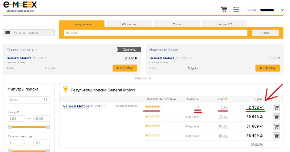
Task: Edit maximum delivery days field 182
Action: [x=42, y=143]
